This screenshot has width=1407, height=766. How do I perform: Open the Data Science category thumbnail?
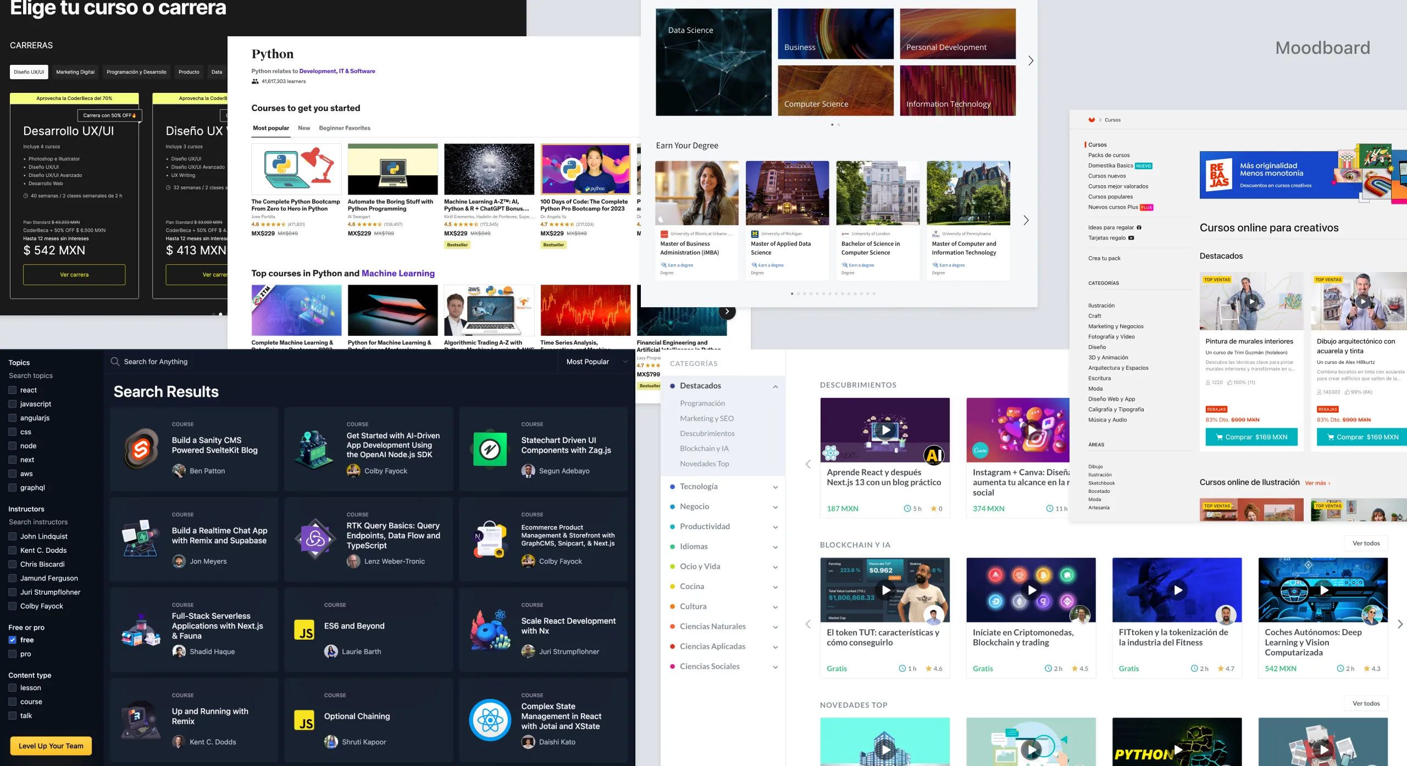[x=713, y=62]
